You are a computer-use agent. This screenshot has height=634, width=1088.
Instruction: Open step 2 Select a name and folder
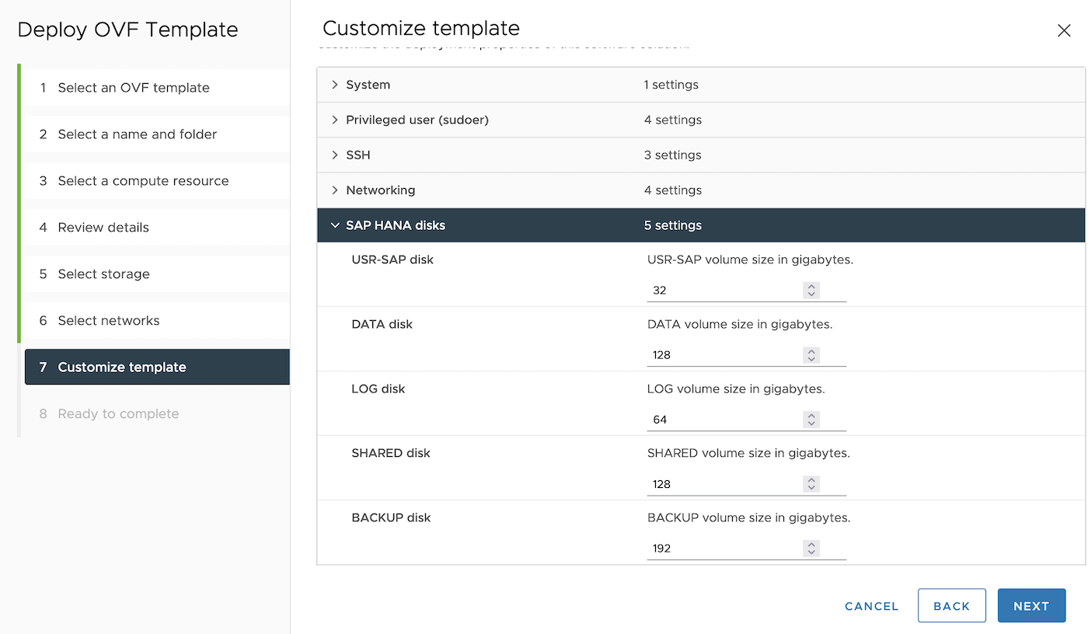(138, 134)
